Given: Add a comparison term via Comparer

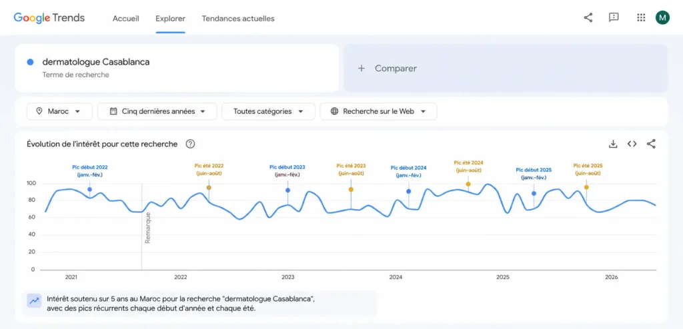Looking at the screenshot, I should point(506,69).
